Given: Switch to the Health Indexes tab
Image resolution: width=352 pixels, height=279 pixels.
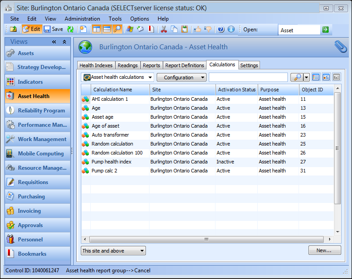Looking at the screenshot, I should 96,65.
